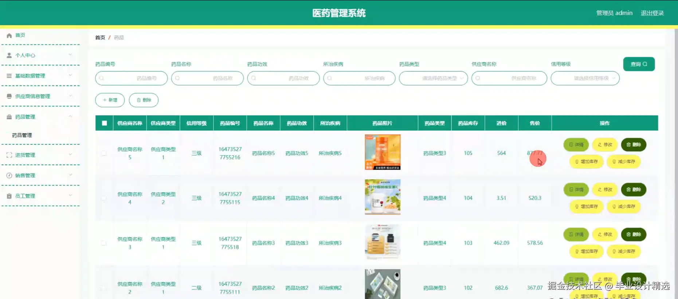Click the 员工管理 sidebar icon
The image size is (678, 299).
[x=9, y=196]
